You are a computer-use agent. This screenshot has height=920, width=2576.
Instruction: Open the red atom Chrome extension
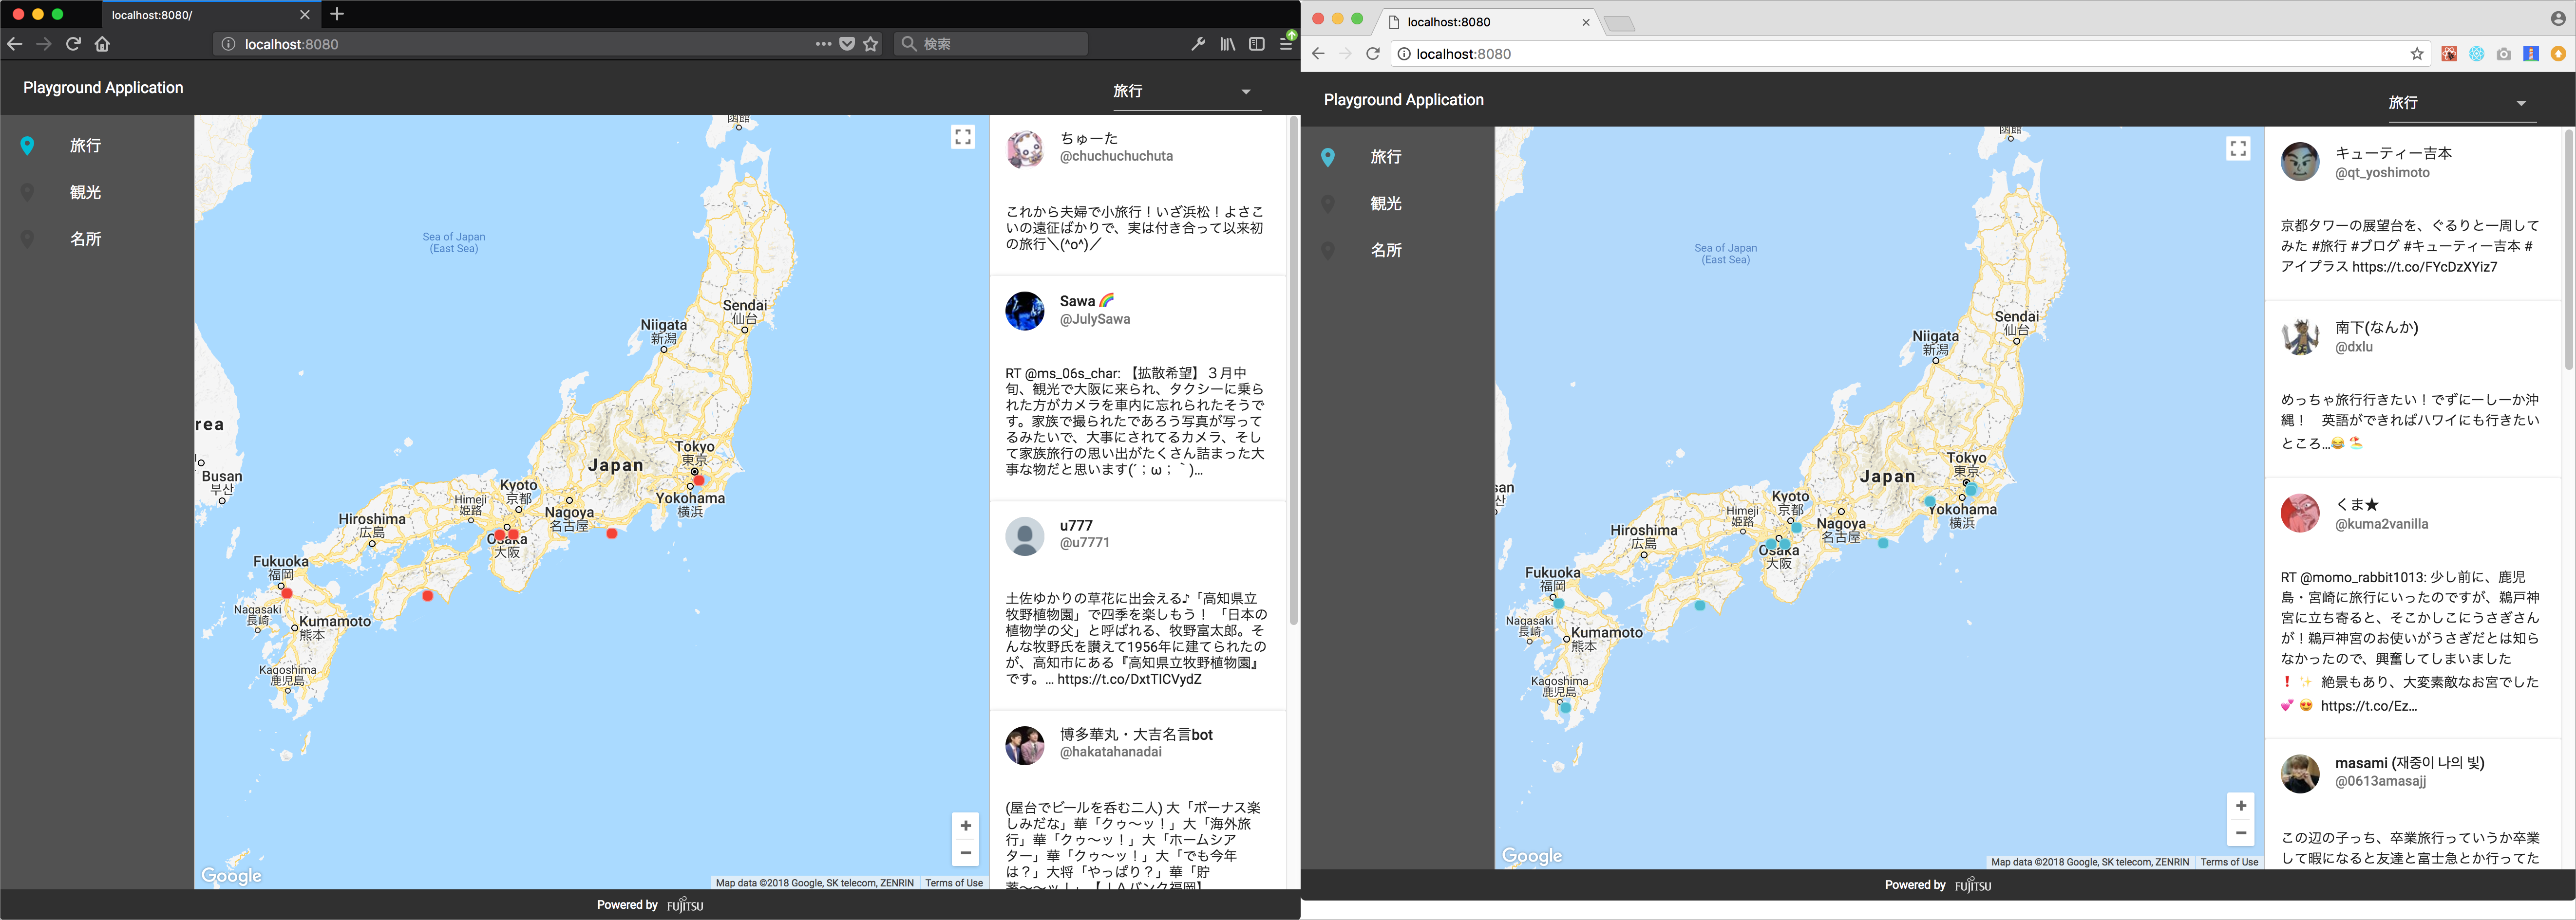2449,54
